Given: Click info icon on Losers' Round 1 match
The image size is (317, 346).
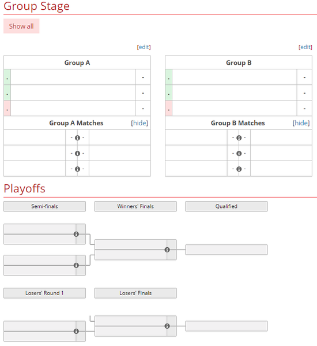Looking at the screenshot, I should [x=76, y=331].
